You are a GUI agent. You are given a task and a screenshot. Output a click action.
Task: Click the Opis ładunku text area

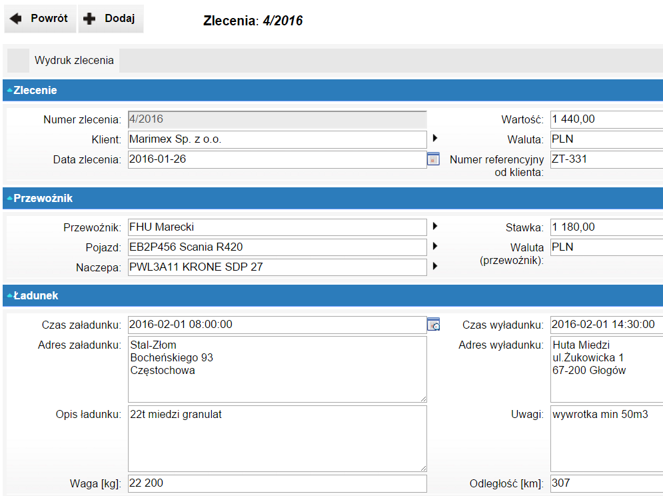pos(277,439)
